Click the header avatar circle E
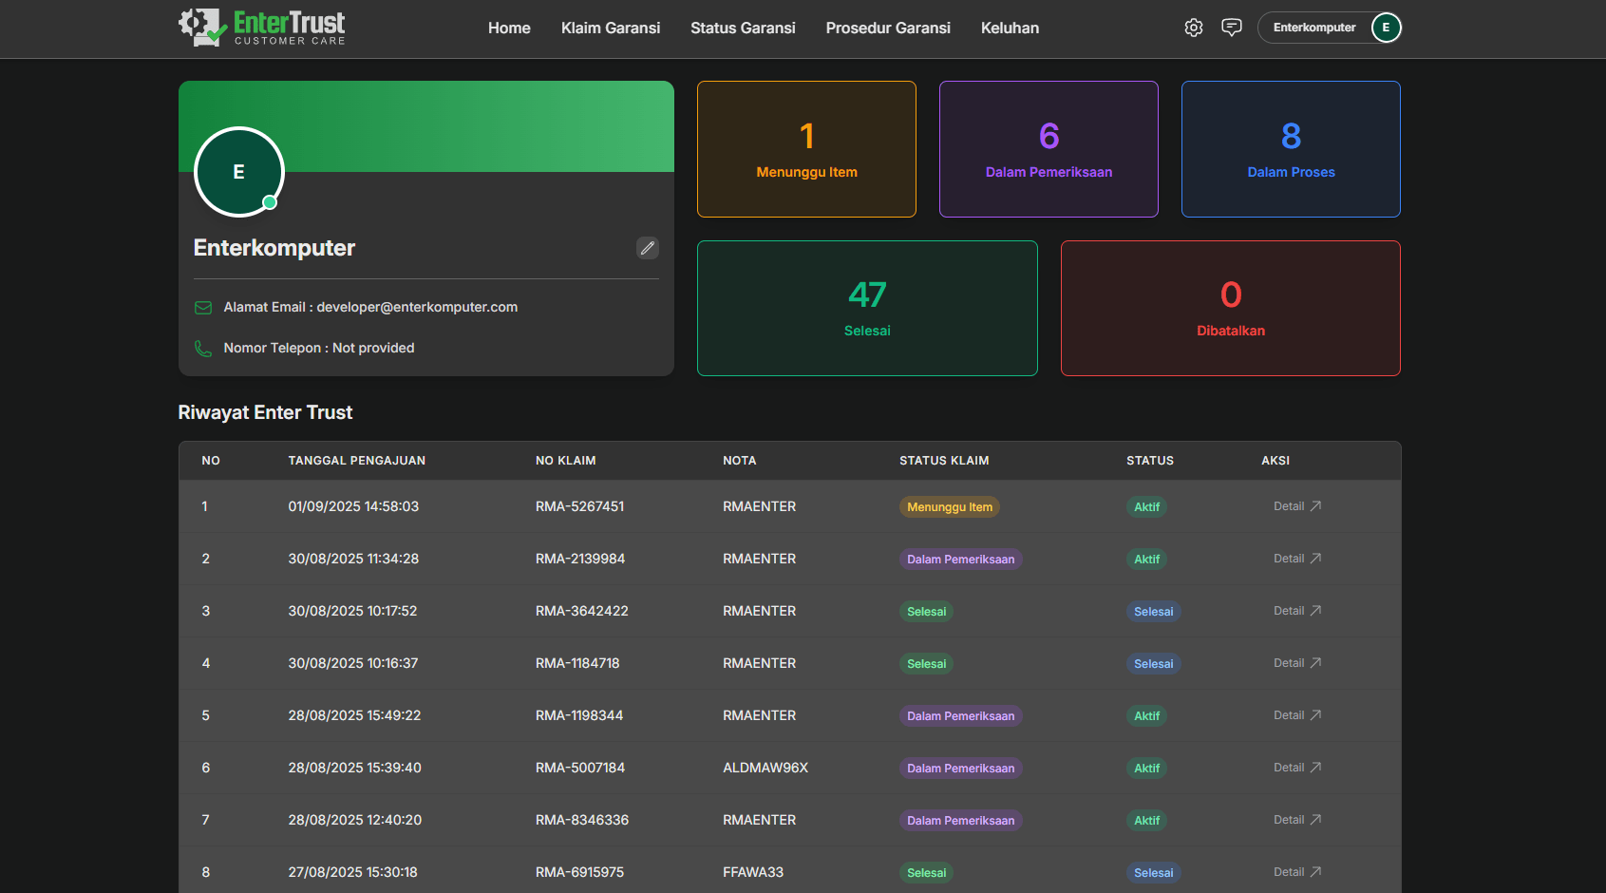This screenshot has width=1606, height=893. tap(1386, 28)
